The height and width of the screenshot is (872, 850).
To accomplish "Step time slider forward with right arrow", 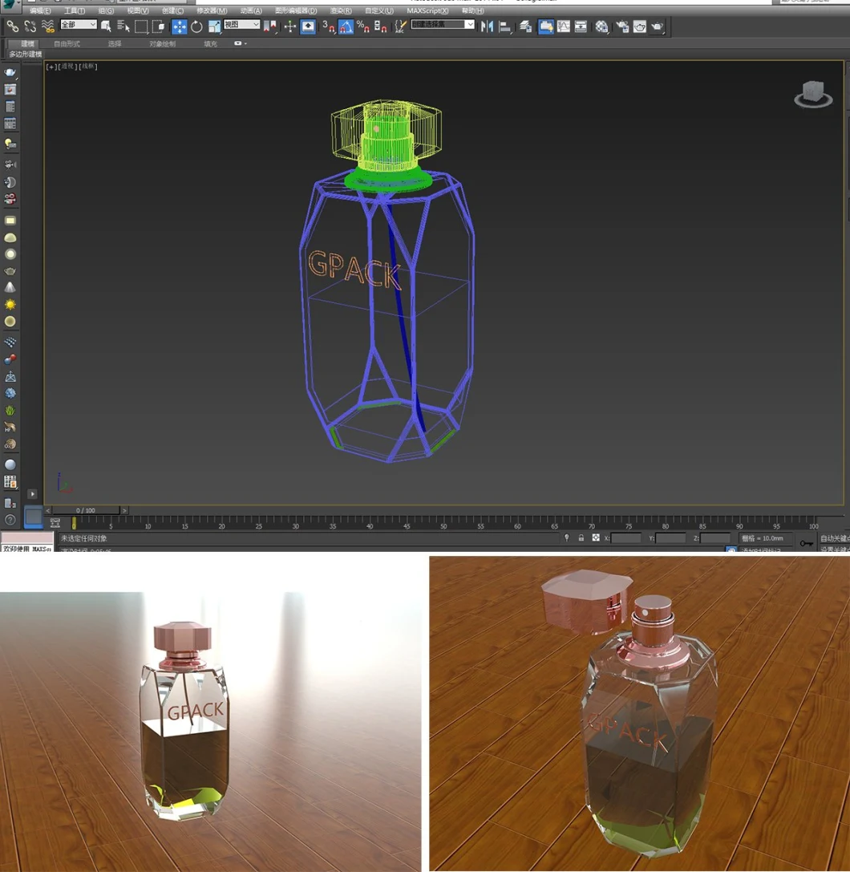I will [x=124, y=510].
